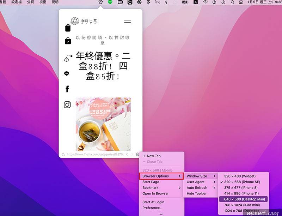Click the tea bag icon in sidebar
Screen dimensions: 282x216
pos(68,58)
